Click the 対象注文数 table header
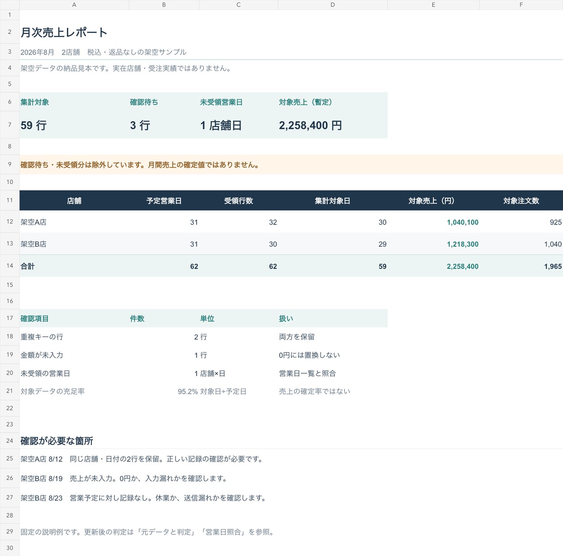 [x=521, y=201]
